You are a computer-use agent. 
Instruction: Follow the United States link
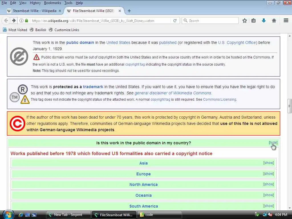tap(118, 42)
